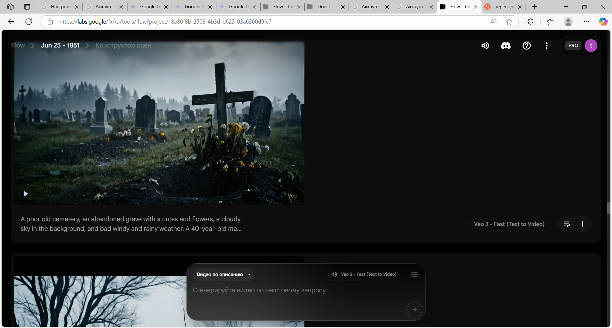
Task: Open cemetery clip more options
Action: 582,224
